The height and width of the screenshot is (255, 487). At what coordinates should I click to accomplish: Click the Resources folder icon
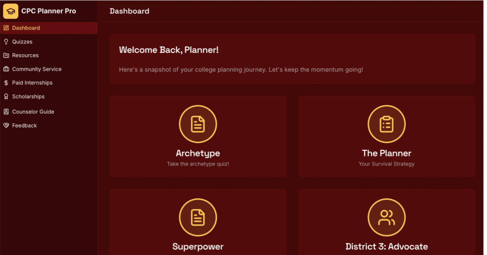point(6,56)
